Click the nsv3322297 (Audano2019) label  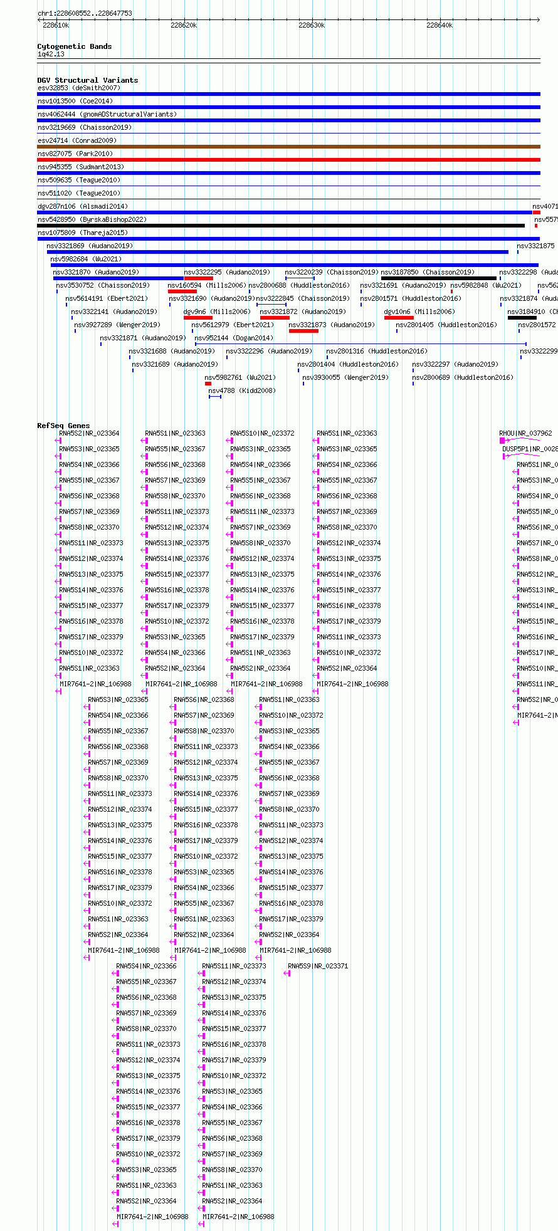[x=456, y=364]
